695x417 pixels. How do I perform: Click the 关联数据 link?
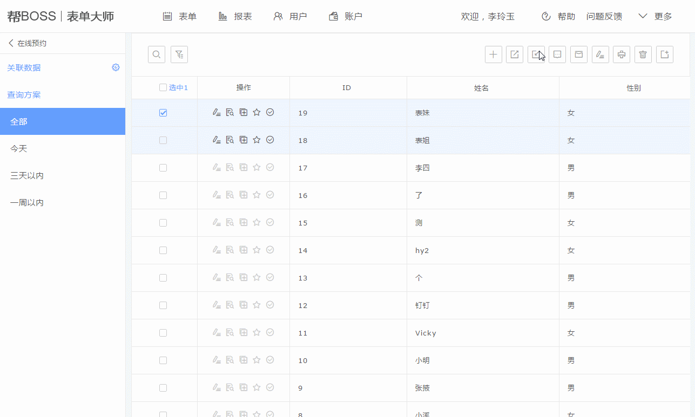[24, 67]
